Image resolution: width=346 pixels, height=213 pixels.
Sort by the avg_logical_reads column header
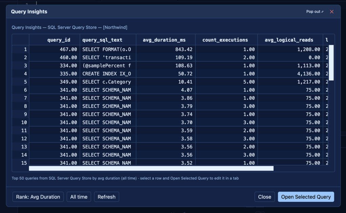(290, 40)
